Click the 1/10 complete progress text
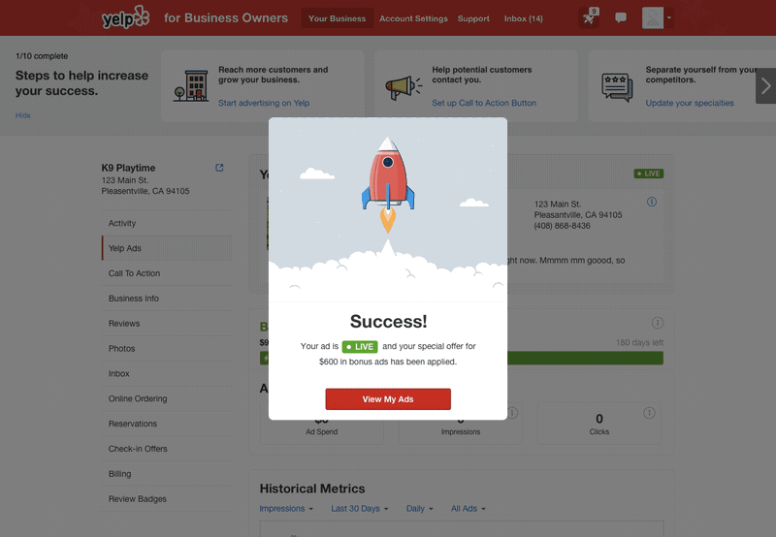The height and width of the screenshot is (537, 776). (x=42, y=56)
